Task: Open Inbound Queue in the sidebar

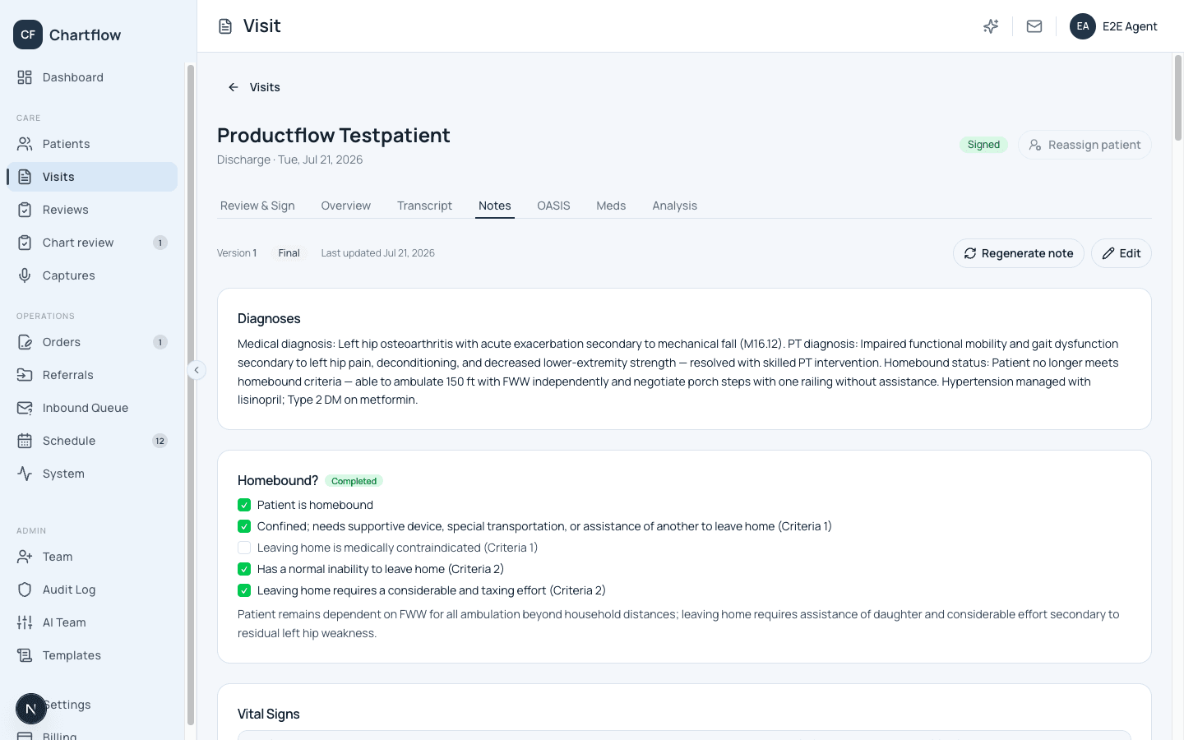Action: (x=92, y=408)
